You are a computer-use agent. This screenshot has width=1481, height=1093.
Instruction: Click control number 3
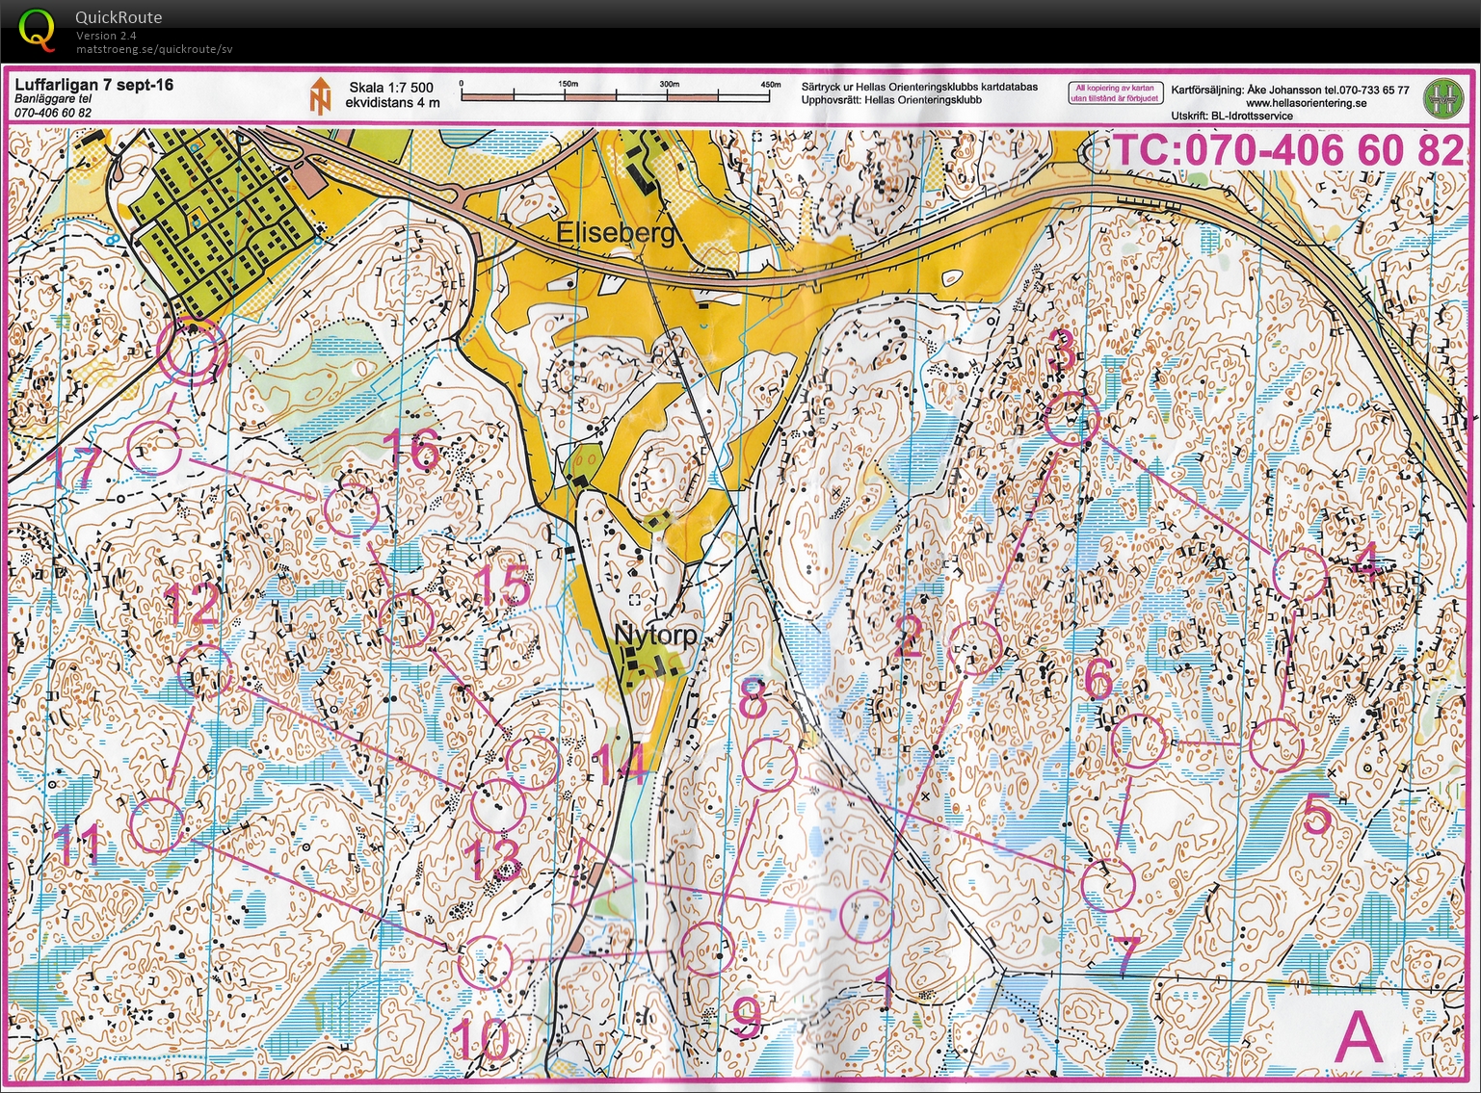coord(1062,349)
